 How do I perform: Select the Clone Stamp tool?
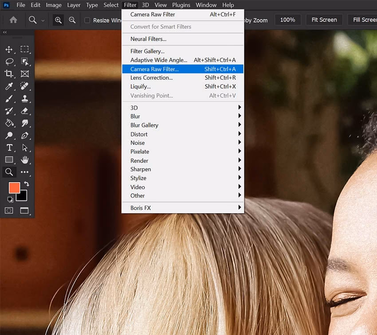click(25, 98)
